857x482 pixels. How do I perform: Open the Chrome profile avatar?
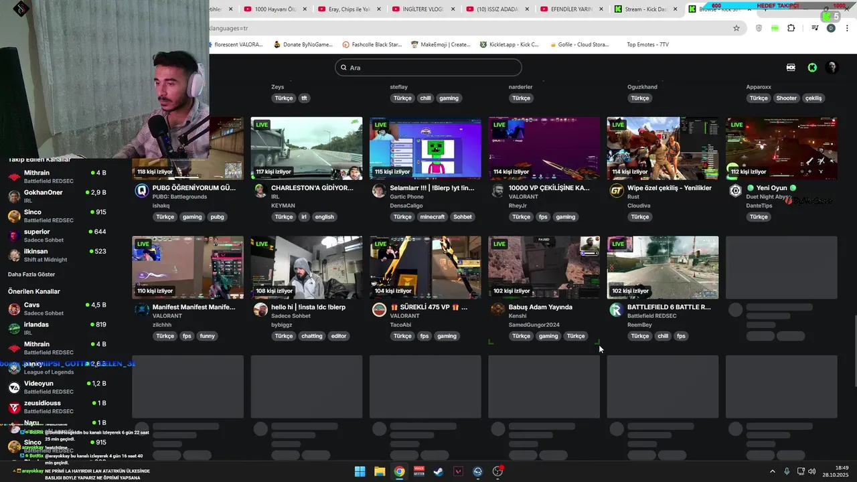point(831,28)
